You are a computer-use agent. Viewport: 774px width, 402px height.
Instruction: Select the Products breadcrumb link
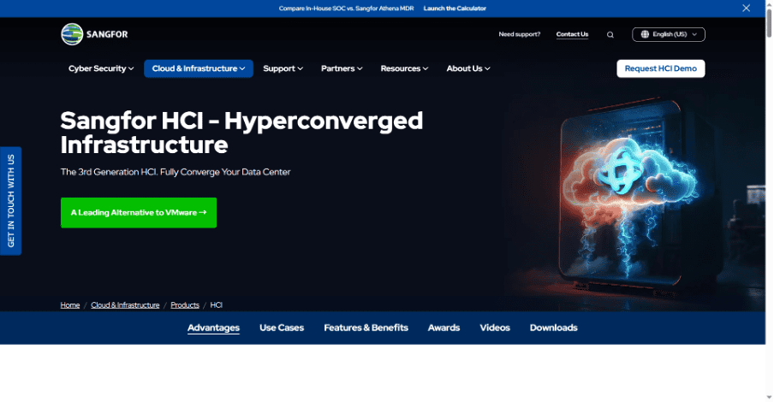tap(185, 304)
